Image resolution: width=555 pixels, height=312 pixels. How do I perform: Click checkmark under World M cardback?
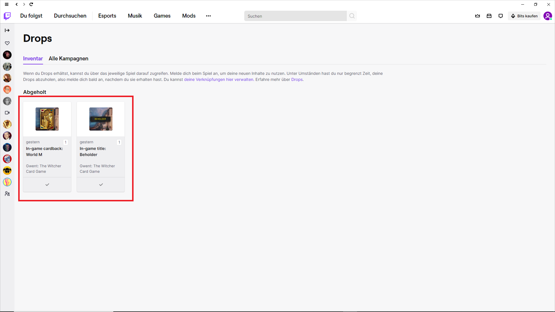point(47,185)
